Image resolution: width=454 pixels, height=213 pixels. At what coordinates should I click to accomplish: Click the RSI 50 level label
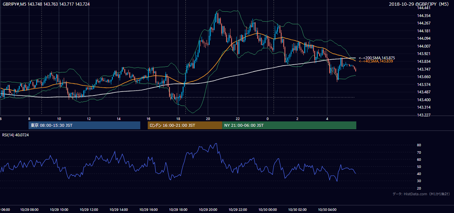pos(419,166)
